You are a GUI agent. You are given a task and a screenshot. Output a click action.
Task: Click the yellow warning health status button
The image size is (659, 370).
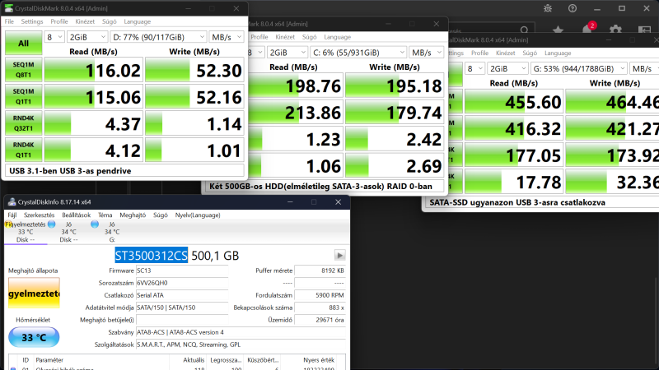point(34,293)
